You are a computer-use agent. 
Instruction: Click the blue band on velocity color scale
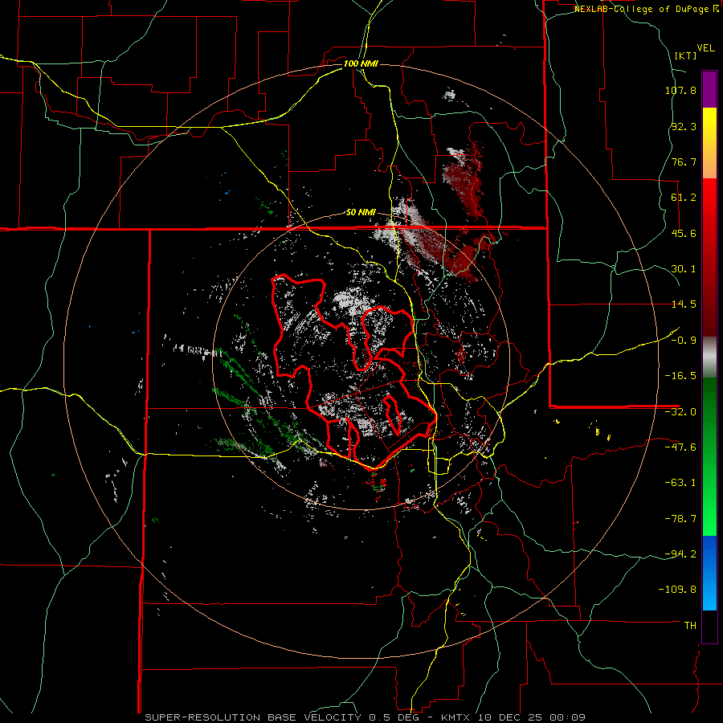pyautogui.click(x=709, y=573)
